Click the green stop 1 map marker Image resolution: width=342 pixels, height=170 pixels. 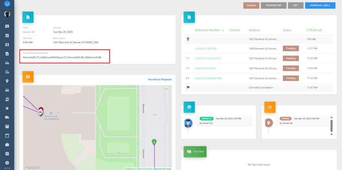click(x=154, y=143)
